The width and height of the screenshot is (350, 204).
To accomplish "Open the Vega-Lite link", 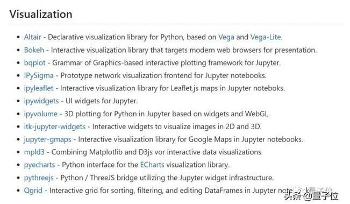I will coord(266,37).
